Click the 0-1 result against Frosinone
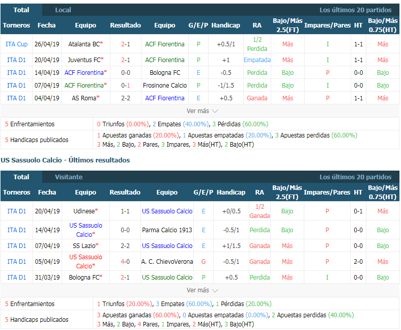The image size is (401, 330). coord(126,85)
